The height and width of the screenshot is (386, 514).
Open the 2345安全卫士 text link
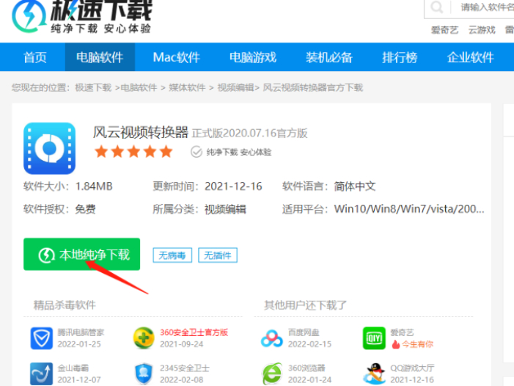tap(185, 368)
